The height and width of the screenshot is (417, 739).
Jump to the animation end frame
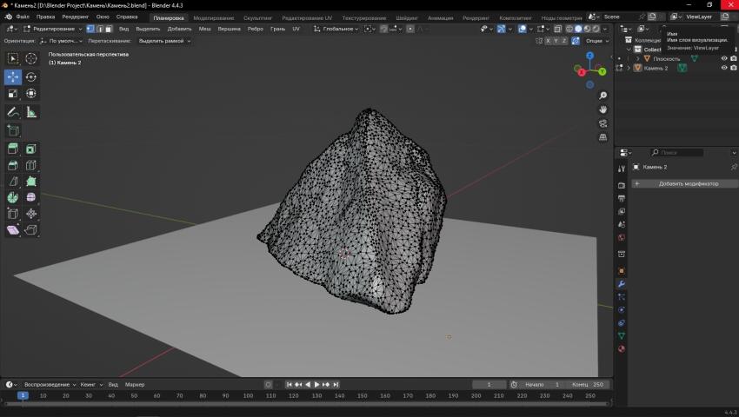(336, 385)
